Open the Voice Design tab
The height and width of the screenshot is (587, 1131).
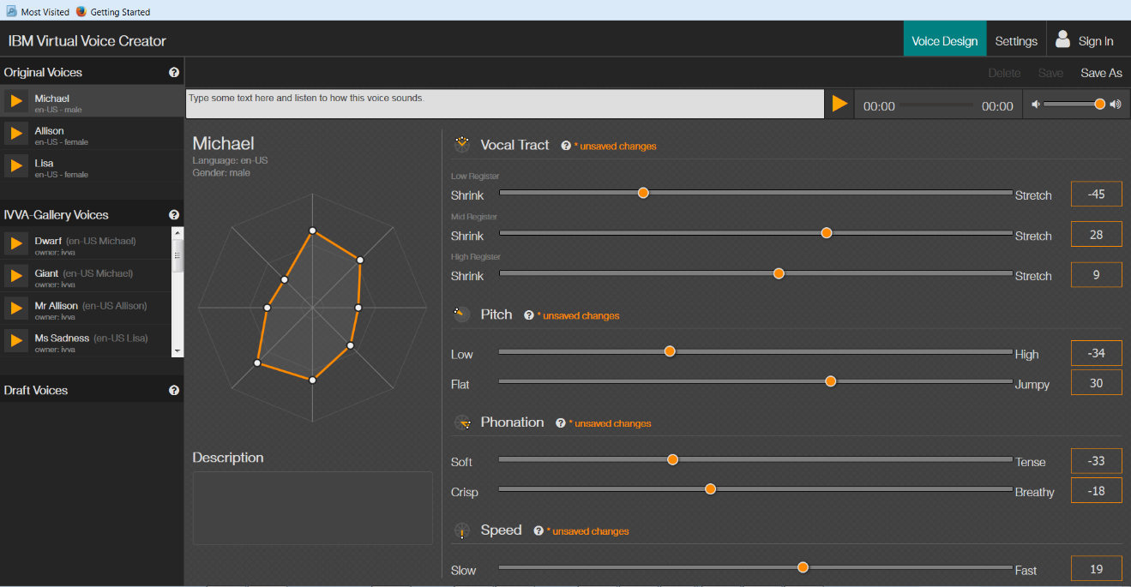click(x=944, y=41)
